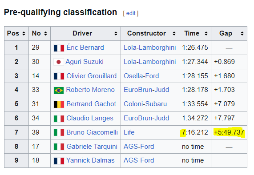Viewport: 254px width, 175px height.
Task: Open the Life constructor link
Action: pyautogui.click(x=129, y=132)
